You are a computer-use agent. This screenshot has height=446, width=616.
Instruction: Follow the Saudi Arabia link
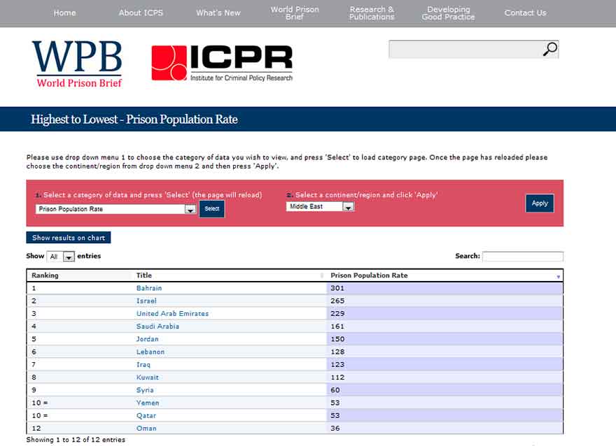point(157,326)
